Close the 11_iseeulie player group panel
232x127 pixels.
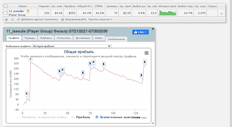[x=153, y=29]
